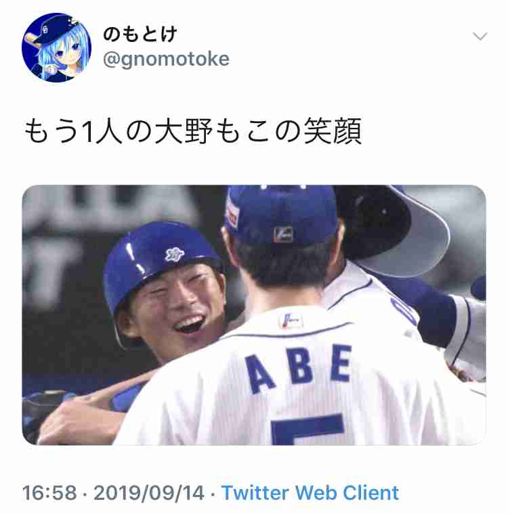Open the @gnomotoke handle
508x514 pixels.
[166, 60]
